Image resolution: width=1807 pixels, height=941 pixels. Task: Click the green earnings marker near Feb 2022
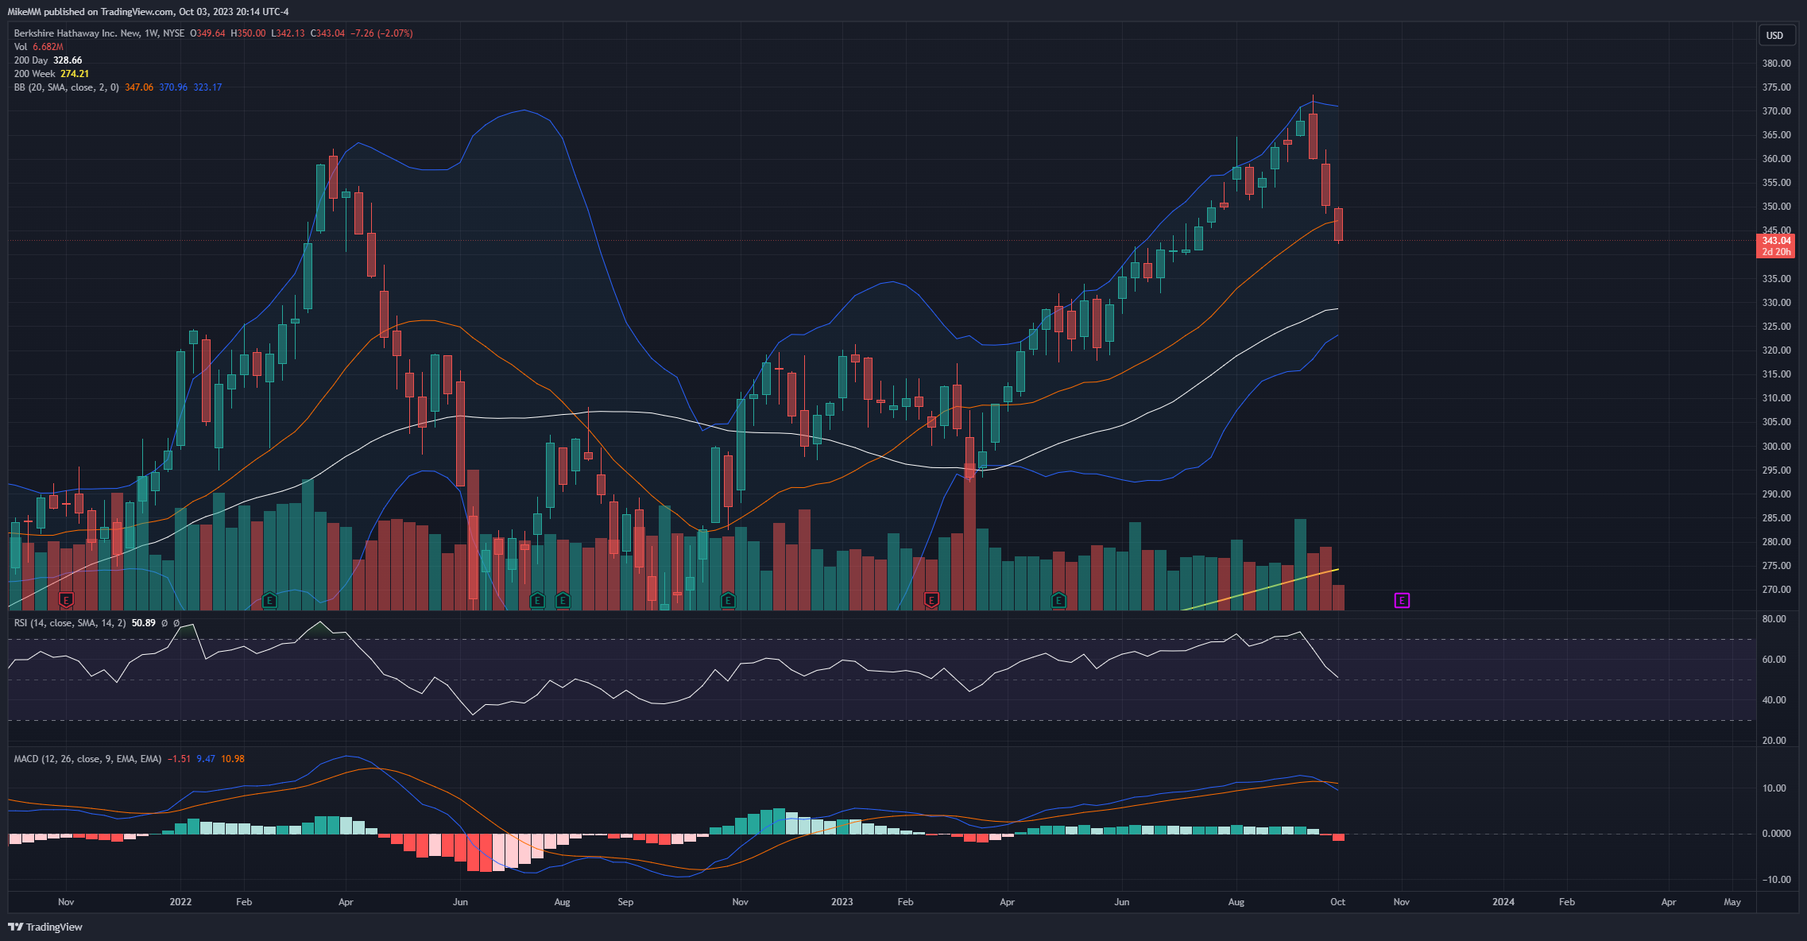point(269,600)
